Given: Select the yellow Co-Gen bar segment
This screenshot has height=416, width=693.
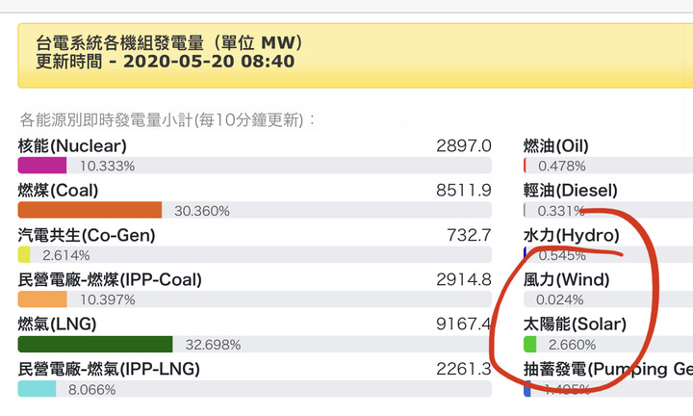Looking at the screenshot, I should click(24, 254).
